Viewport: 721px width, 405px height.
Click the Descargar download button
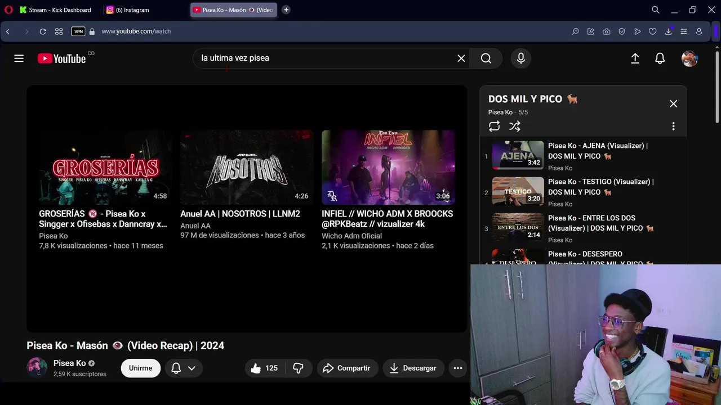(x=413, y=368)
